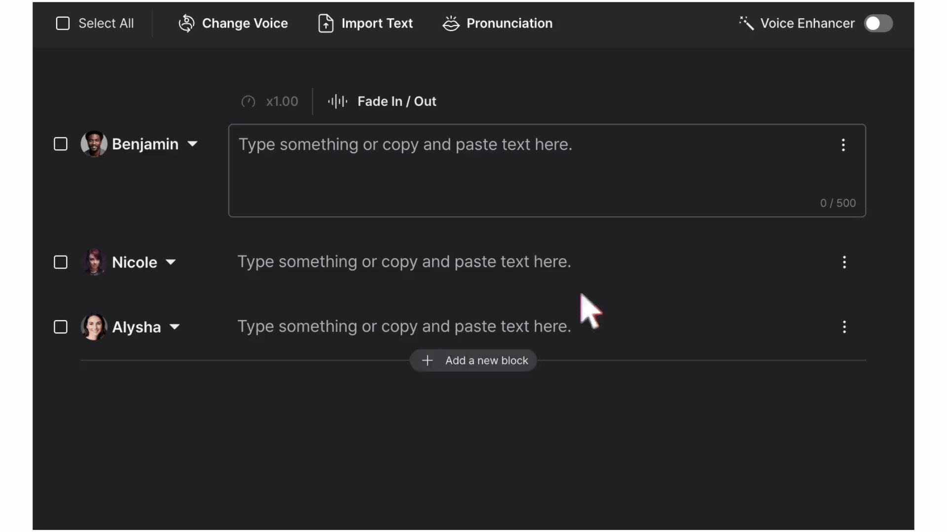This screenshot has height=532, width=947.
Task: Click the Change Voice icon
Action: [x=186, y=23]
